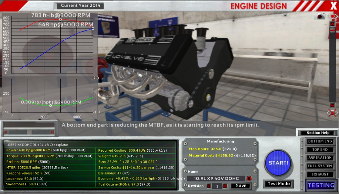The image size is (339, 194).
Task: Switch to the Top End section
Action: tap(320, 150)
